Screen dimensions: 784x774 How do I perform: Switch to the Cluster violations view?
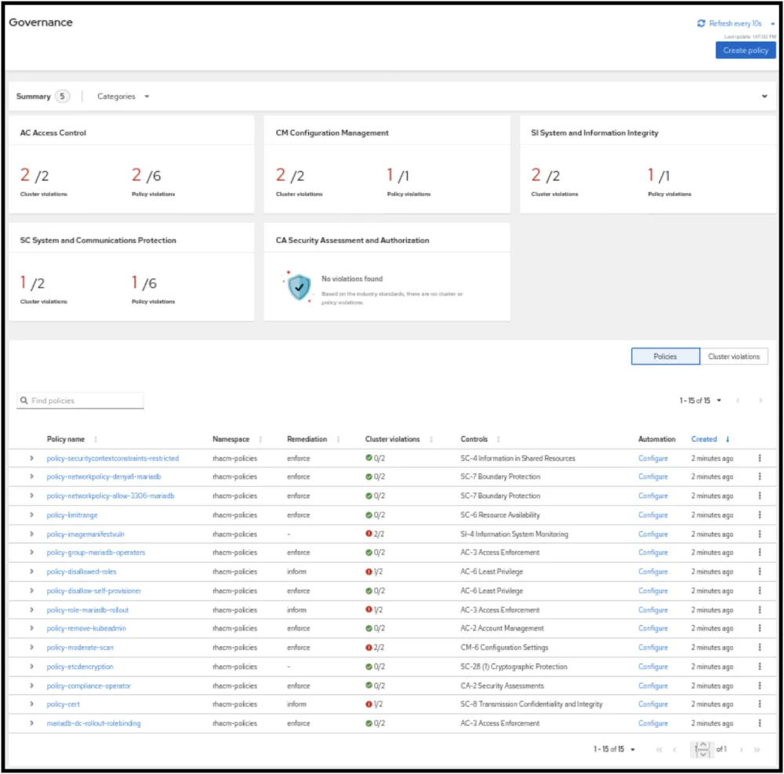tap(733, 357)
